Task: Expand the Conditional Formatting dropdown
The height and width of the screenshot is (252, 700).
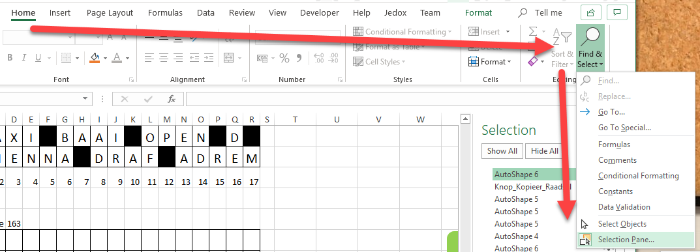Action: pos(403,32)
